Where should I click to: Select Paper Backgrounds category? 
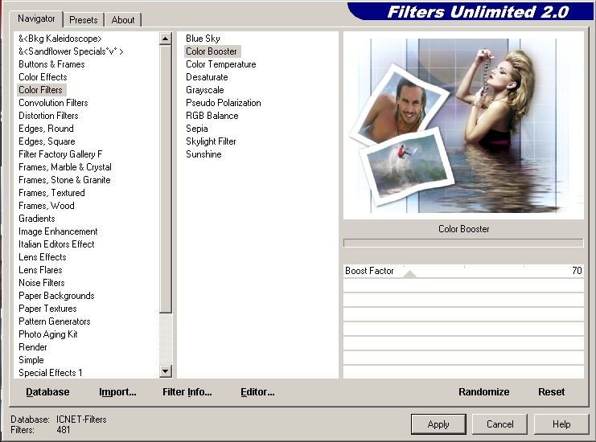tap(56, 296)
